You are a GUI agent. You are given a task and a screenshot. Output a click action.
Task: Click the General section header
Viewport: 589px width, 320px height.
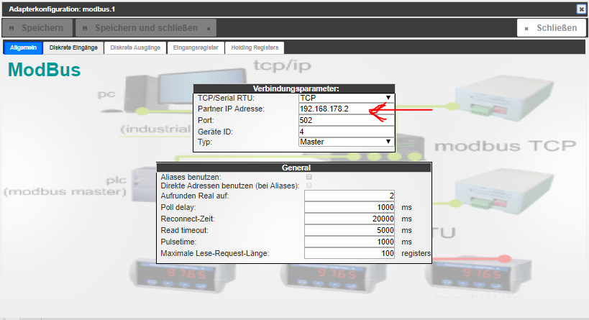294,168
